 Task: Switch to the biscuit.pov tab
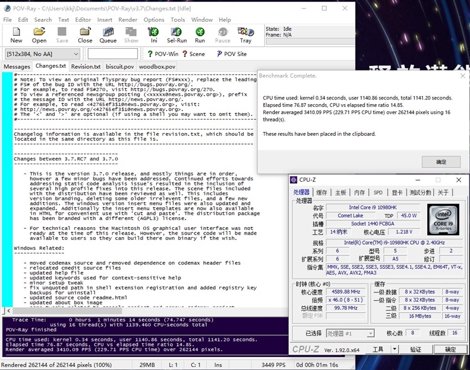tap(120, 66)
